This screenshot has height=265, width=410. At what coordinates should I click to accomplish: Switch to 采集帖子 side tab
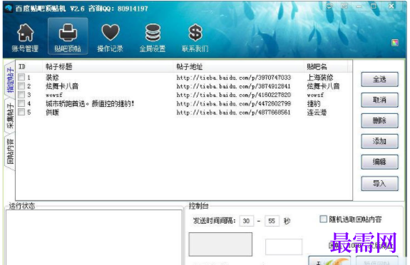click(x=10, y=115)
